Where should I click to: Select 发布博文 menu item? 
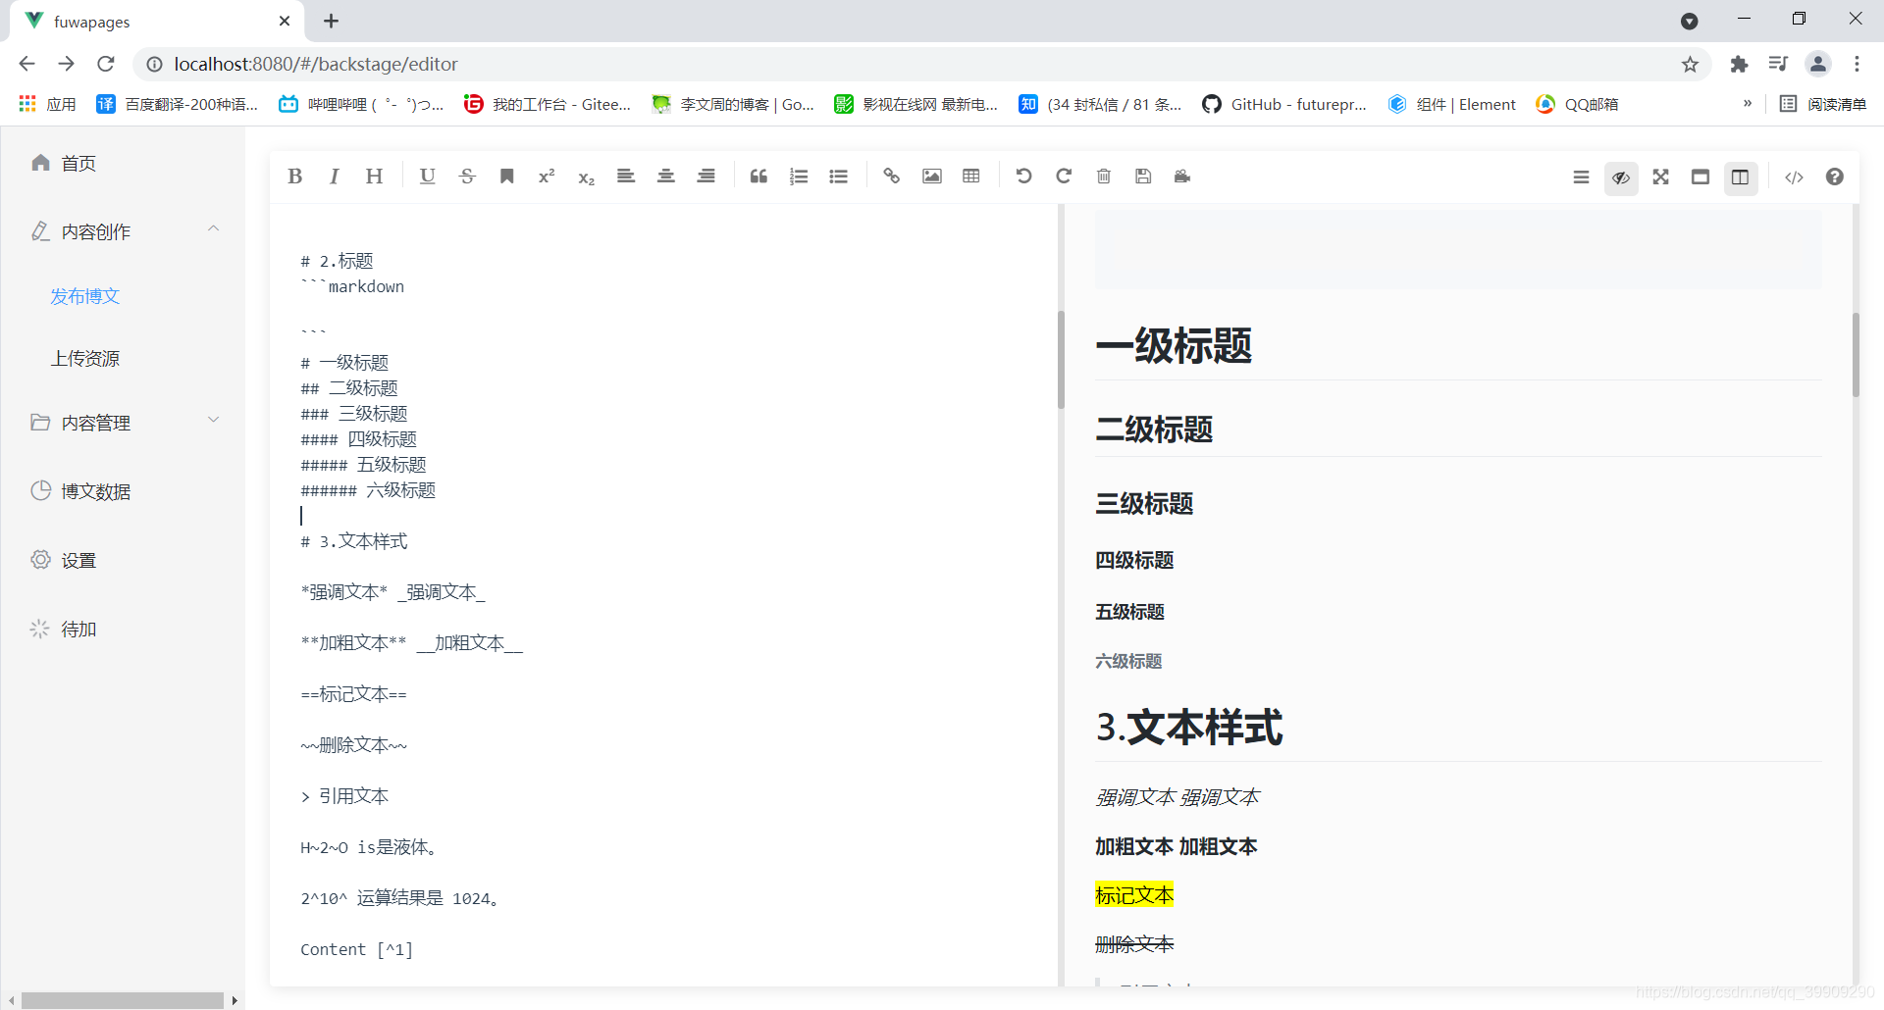pyautogui.click(x=85, y=296)
